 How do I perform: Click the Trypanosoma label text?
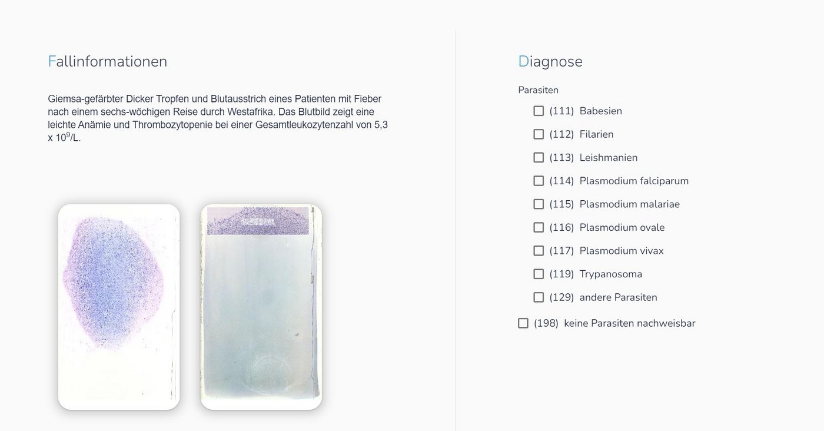611,274
